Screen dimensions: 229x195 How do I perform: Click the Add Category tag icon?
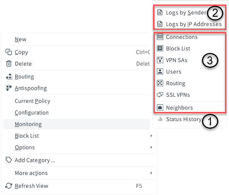(x=9, y=160)
